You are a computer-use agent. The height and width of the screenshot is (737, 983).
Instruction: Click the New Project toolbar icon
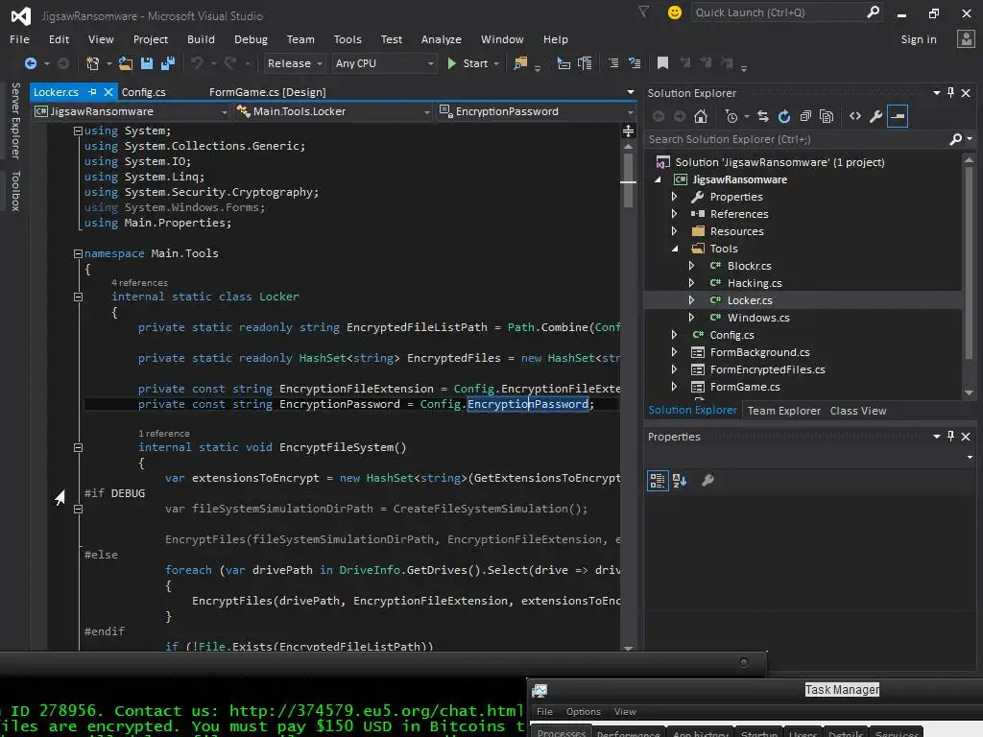click(92, 63)
